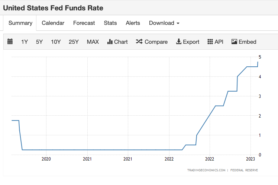Go to the Forecast tab
Screen dimensions: 278x185
[84, 23]
